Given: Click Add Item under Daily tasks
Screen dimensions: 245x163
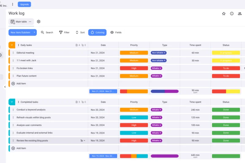Looking at the screenshot, I should point(21,83).
